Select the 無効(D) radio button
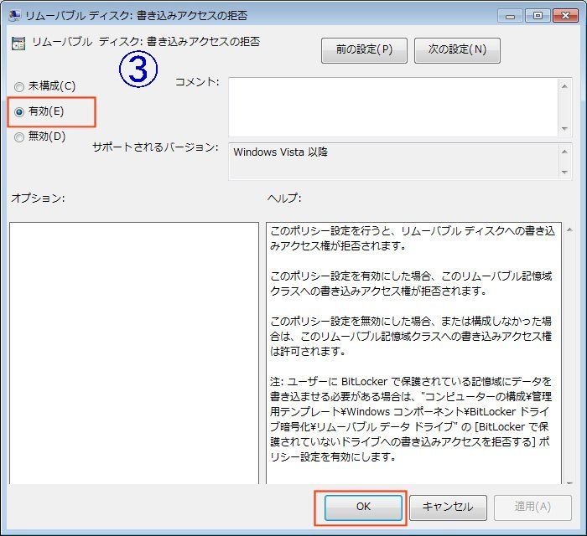This screenshot has height=536, width=587. tap(19, 137)
